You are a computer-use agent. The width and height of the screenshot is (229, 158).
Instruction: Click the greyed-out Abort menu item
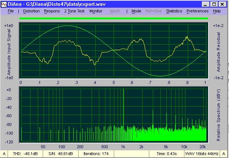click(115, 11)
